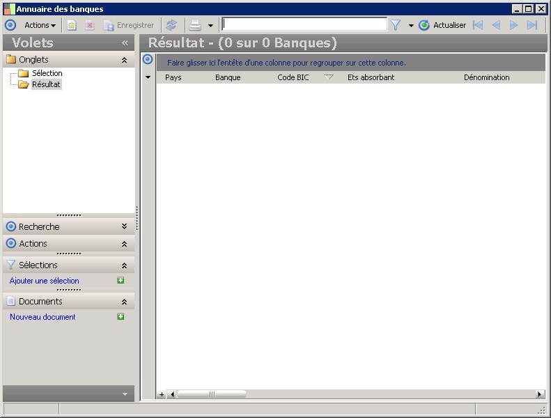
Task: Open the grid row selector dropdown arrow
Action: tap(148, 77)
